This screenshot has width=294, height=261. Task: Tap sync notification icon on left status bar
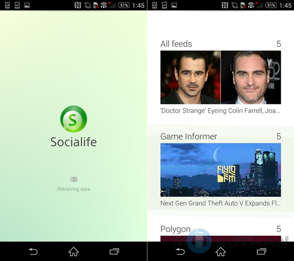point(7,5)
